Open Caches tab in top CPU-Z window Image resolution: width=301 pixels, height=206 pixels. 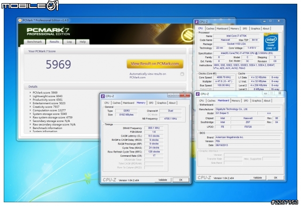(x=210, y=29)
